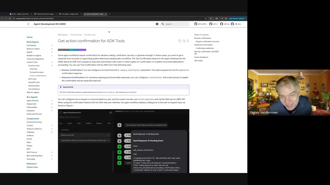330x185 pixels.
Task: Open OpenAPI tools sidebar page
Action: [34, 82]
